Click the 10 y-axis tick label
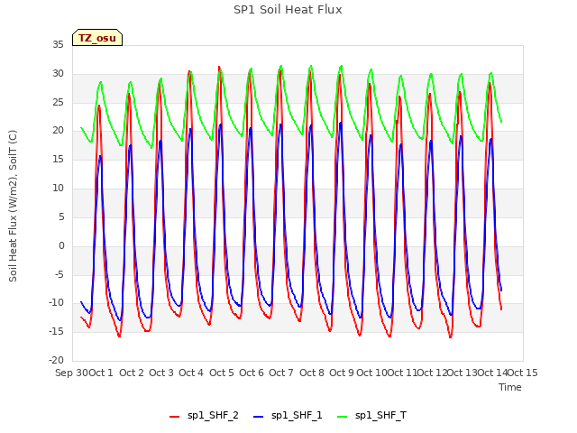577x433 pixels. 58,189
